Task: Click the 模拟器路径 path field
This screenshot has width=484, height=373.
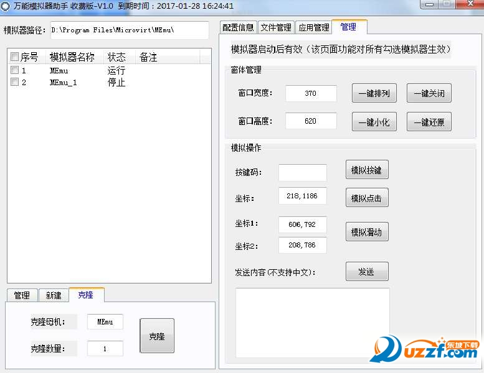Action: 129,30
